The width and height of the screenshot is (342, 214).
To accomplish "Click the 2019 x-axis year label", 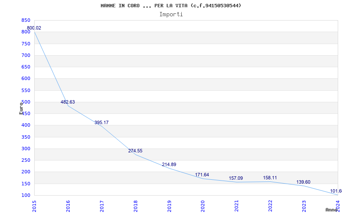I will point(169,206).
